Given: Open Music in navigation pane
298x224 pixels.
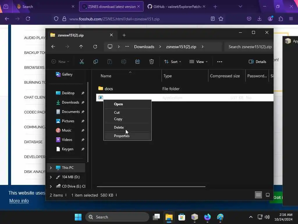Looking at the screenshot, I should tap(66, 130).
